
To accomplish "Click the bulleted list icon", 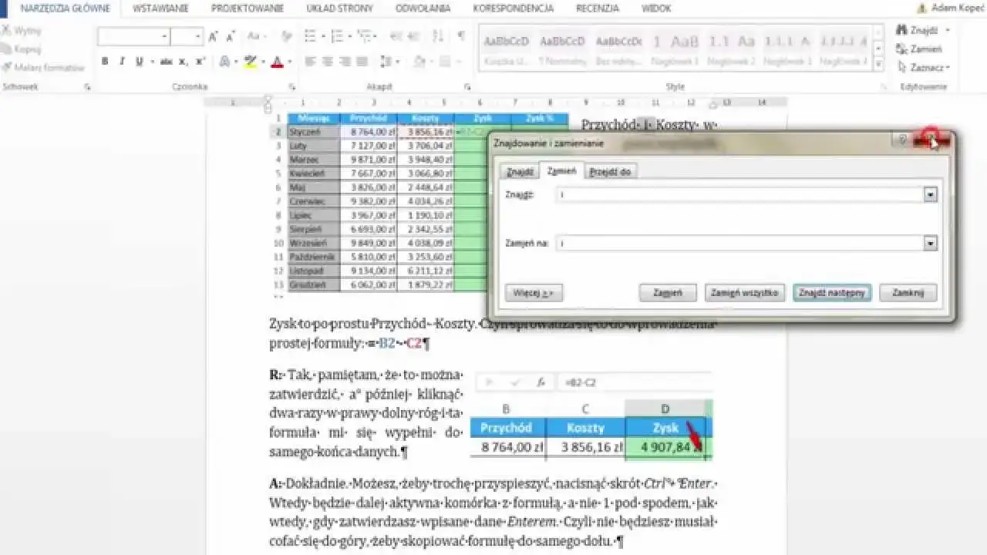I will point(310,36).
